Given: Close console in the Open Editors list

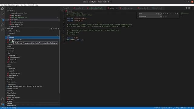Looking at the screenshot, I should pos(8,20).
